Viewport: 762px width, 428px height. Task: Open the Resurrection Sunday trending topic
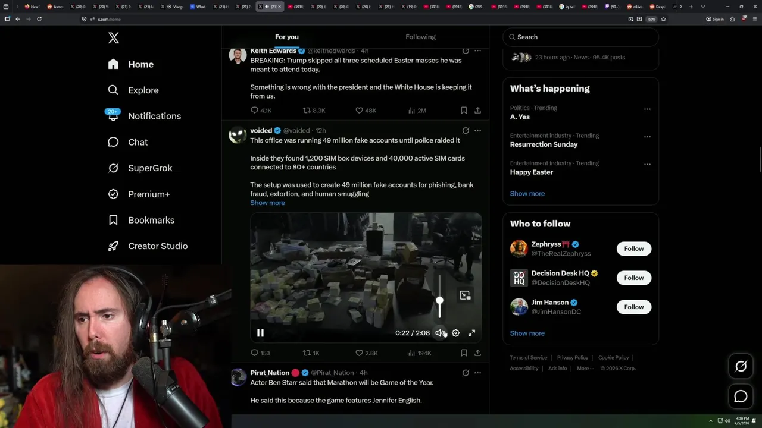point(544,144)
